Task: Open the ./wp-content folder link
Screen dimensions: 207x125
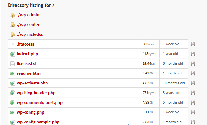Action: pyautogui.click(x=29, y=25)
